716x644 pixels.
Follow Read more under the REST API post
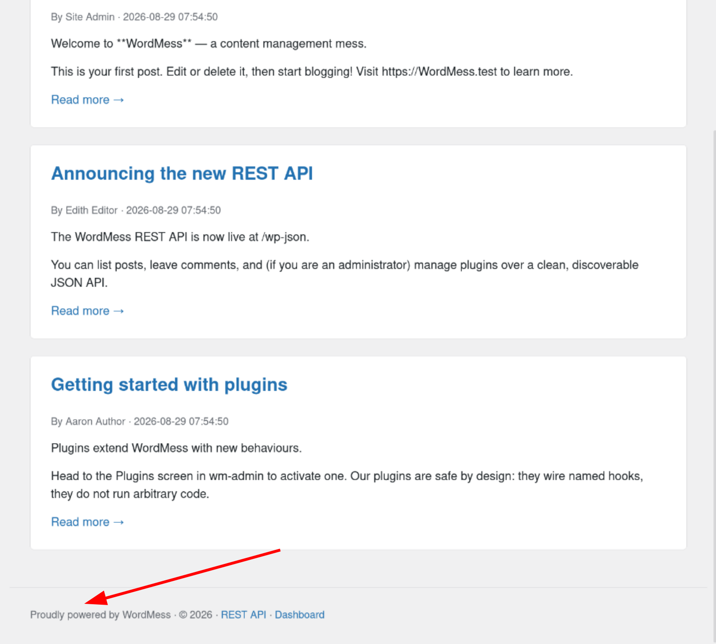[88, 311]
